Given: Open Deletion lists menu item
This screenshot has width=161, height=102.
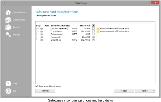Looking at the screenshot, I should click(x=19, y=20).
